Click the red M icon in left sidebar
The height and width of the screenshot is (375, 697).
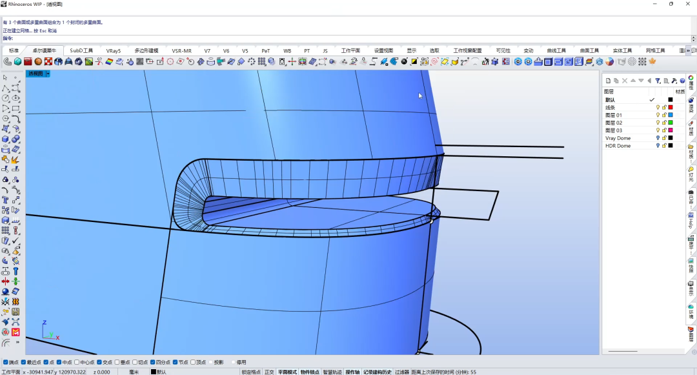(15, 332)
